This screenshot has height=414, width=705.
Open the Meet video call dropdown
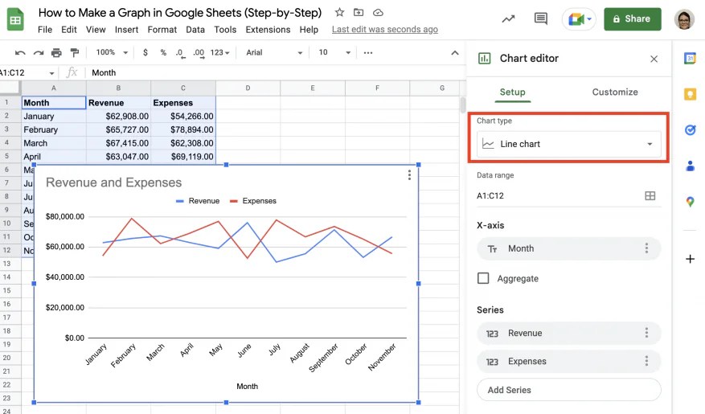click(589, 18)
